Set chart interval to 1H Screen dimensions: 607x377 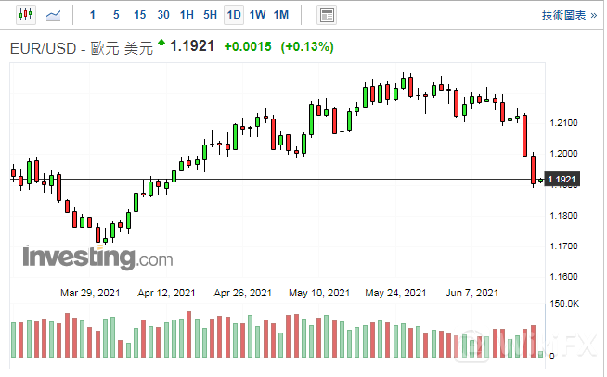point(187,15)
